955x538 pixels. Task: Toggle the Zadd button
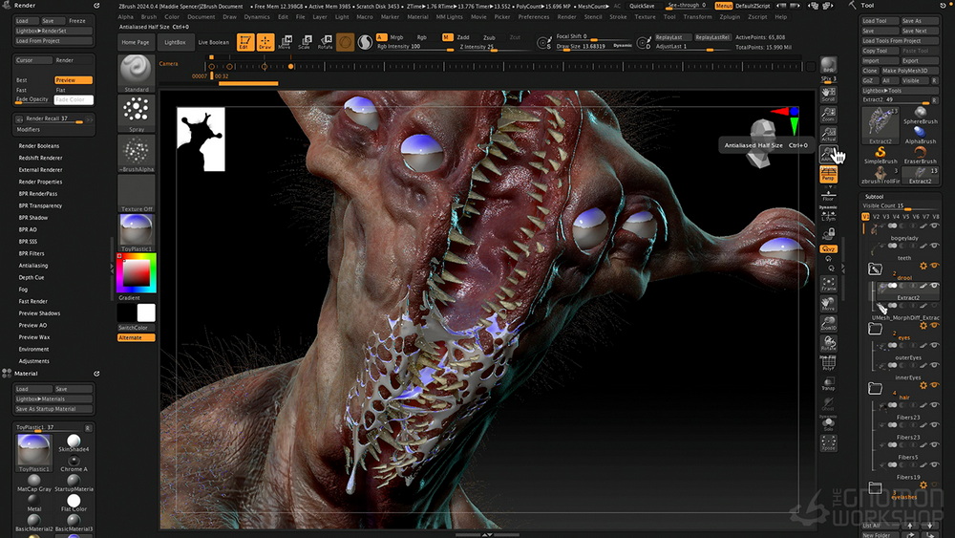click(x=463, y=37)
